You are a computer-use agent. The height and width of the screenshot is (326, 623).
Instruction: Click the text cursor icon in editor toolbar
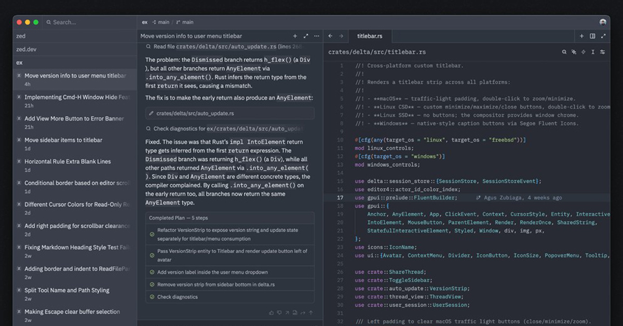point(593,52)
